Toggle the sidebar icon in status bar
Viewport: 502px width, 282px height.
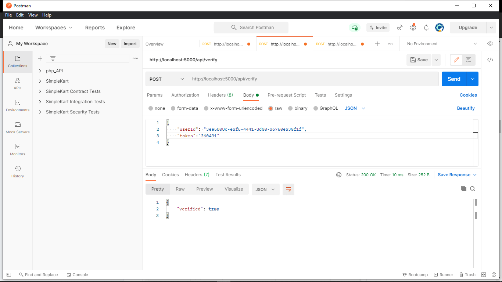[9, 275]
